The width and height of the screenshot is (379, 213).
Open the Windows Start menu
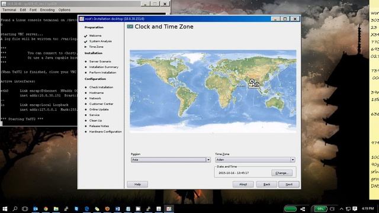5,209
